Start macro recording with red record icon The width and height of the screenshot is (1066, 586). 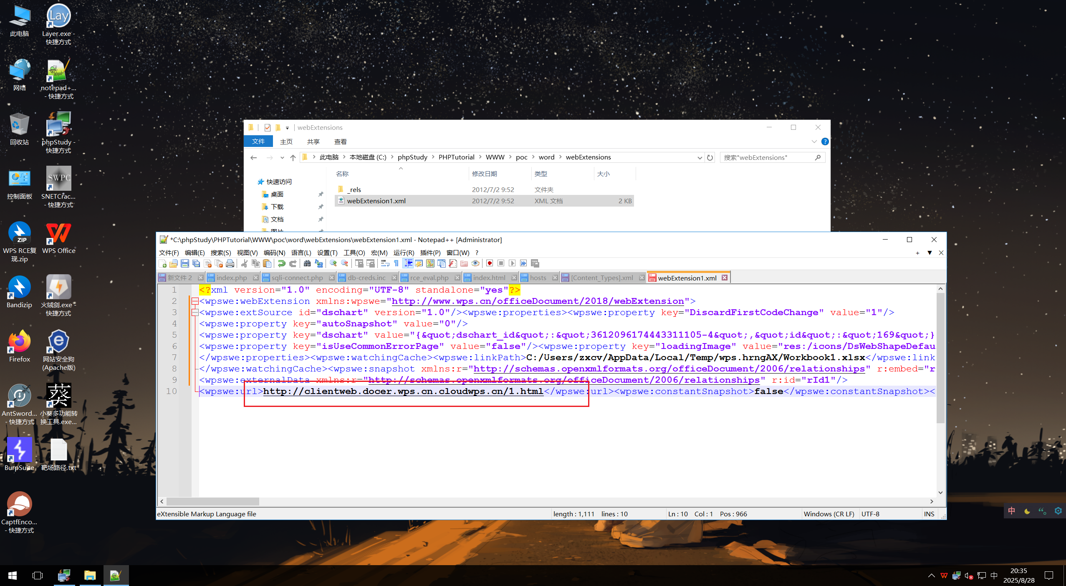(490, 263)
